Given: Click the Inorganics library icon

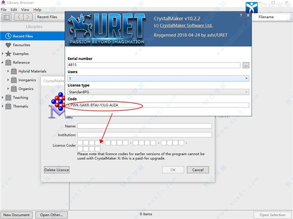Looking at the screenshot, I should coord(14,80).
